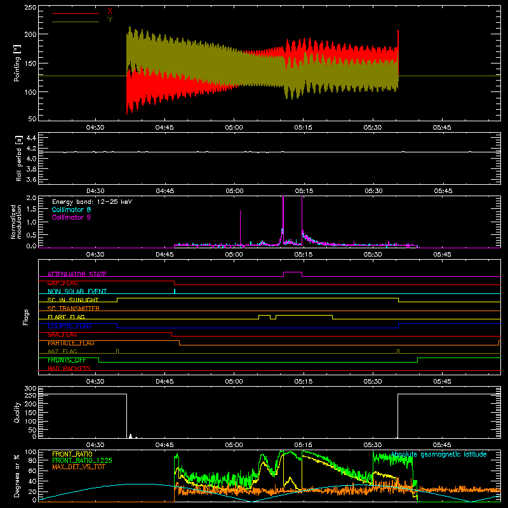Click 05:45 time label under Quality plot

[x=442, y=445]
